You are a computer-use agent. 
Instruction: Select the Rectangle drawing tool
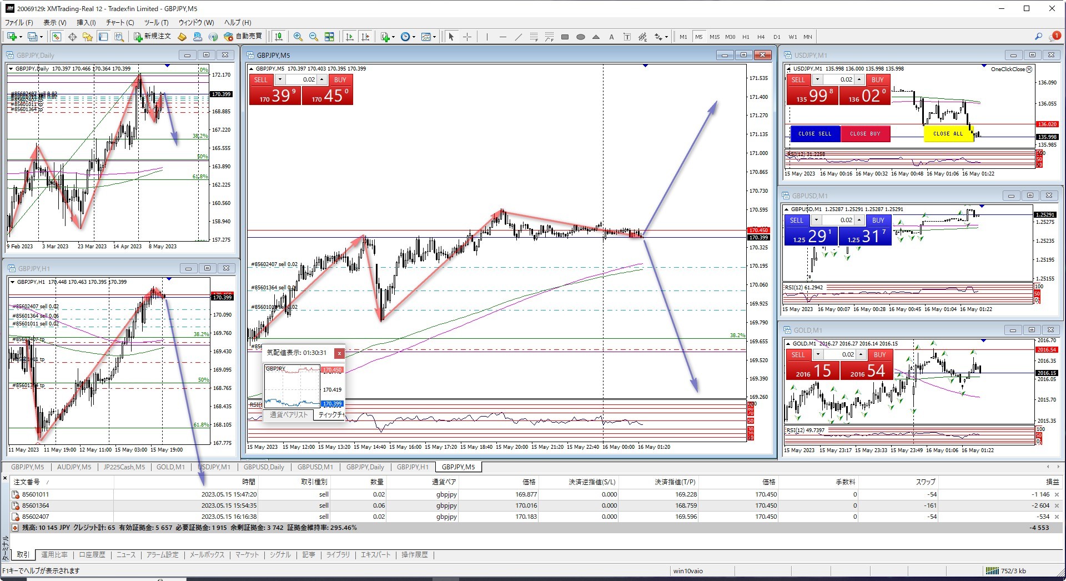coord(565,37)
